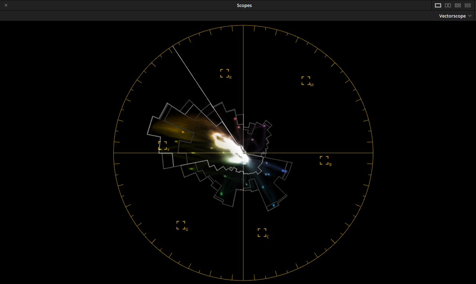The image size is (476, 284).
Task: Click the Y target marker on the graticule
Action: [x=163, y=146]
